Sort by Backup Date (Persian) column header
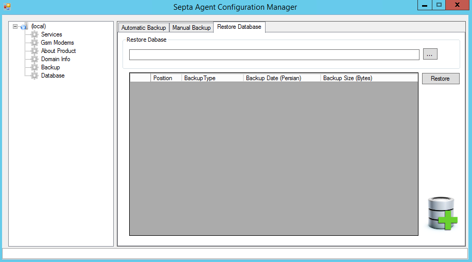 coord(282,78)
